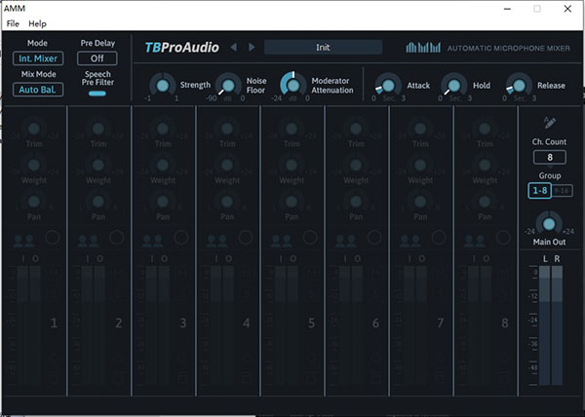The image size is (585, 417).
Task: Click the Noise Floor knob
Action: 227,86
